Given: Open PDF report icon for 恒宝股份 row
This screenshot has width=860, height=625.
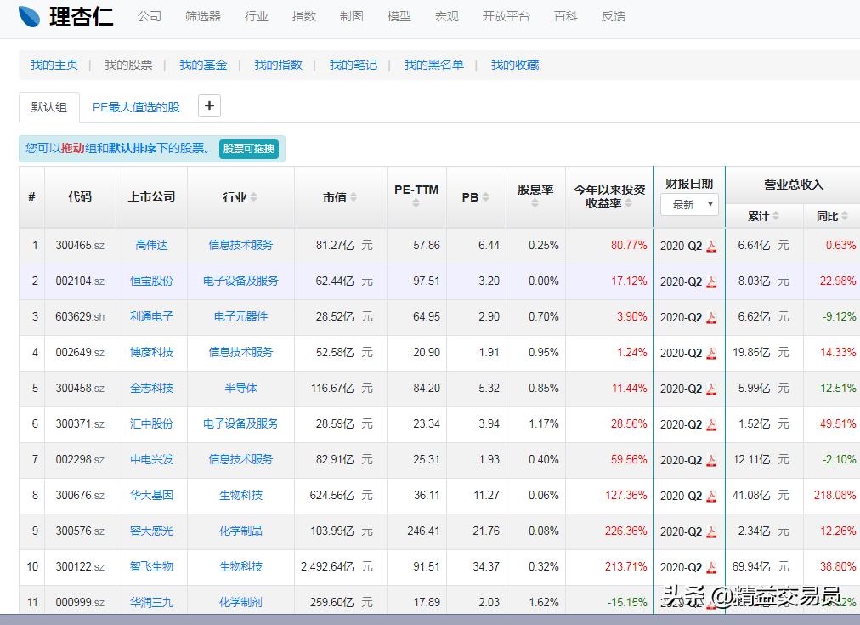Looking at the screenshot, I should point(711,281).
